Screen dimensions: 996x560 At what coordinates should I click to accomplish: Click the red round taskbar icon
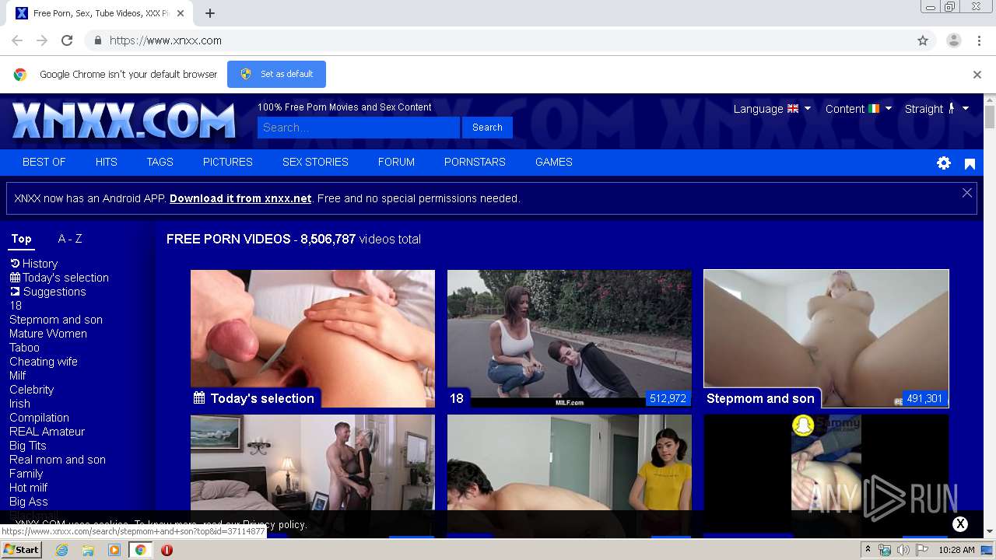[167, 550]
